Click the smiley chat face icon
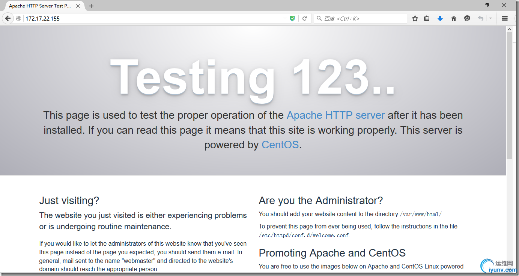This screenshot has height=276, width=519. (467, 18)
